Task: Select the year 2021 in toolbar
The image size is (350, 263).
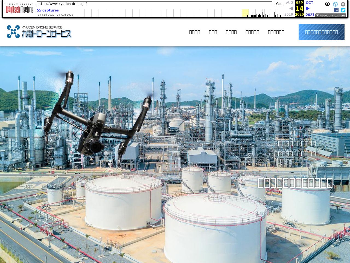Action: pos(310,15)
